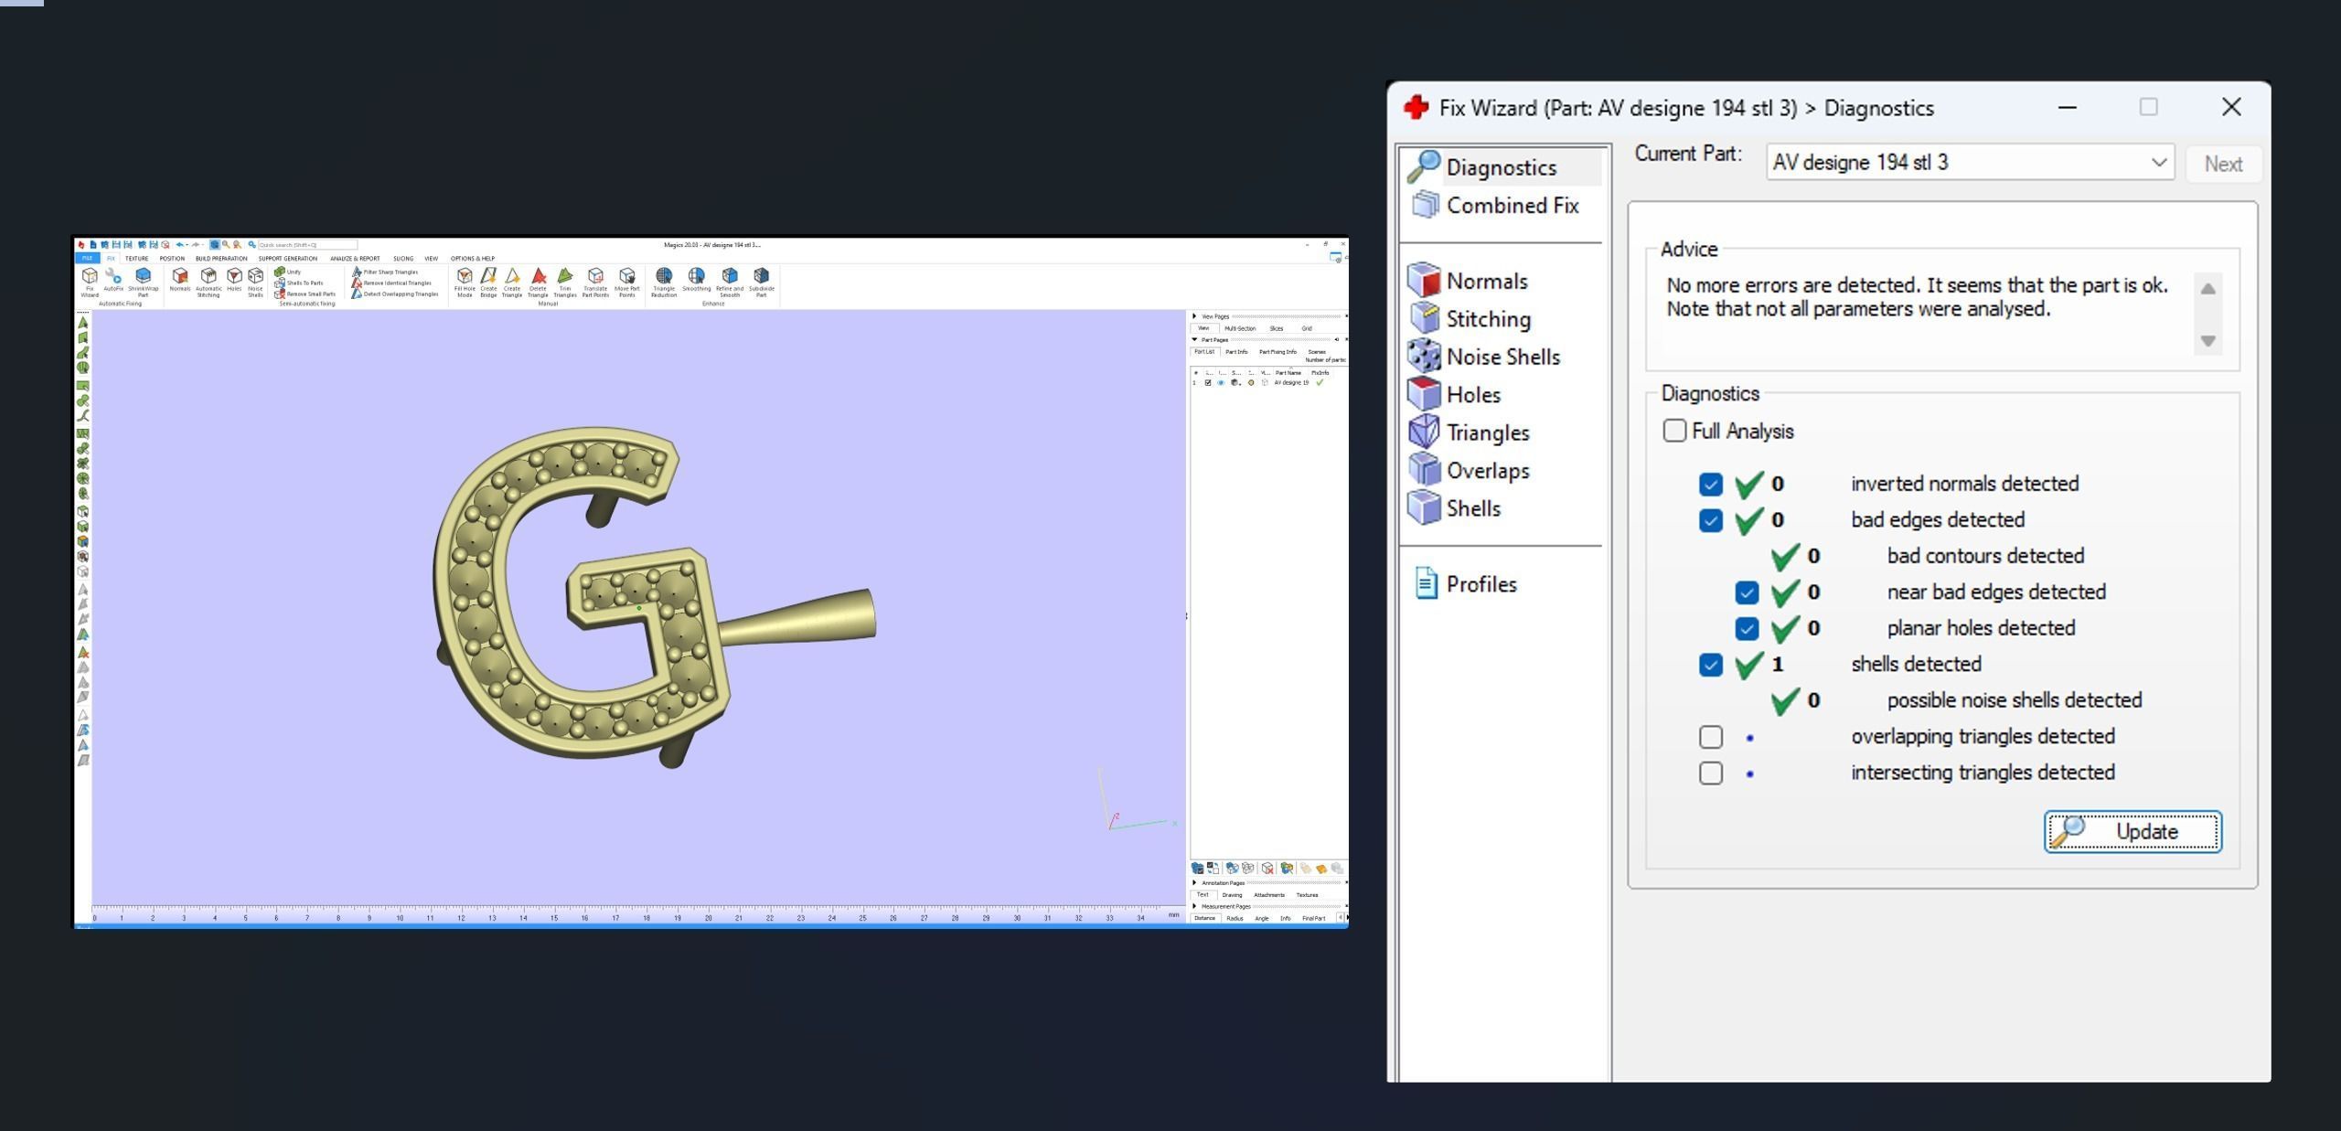Image resolution: width=2341 pixels, height=1131 pixels.
Task: Click the Quick search input field
Action: coord(306,245)
